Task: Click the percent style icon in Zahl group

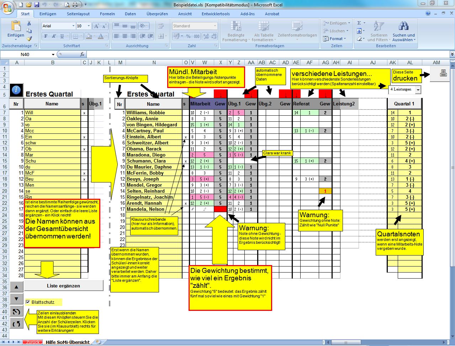Action: [187, 36]
